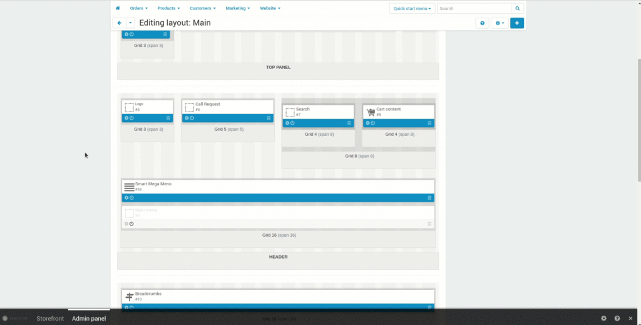Enable the disabled Main menu block
641x325 pixels.
tap(131, 224)
